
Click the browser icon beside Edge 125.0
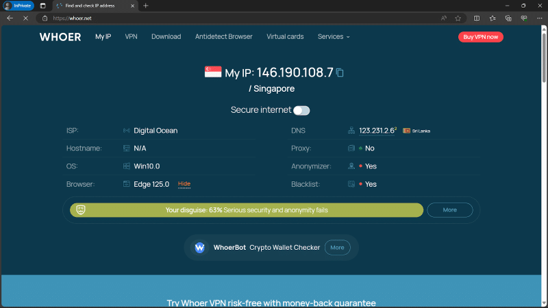127,184
